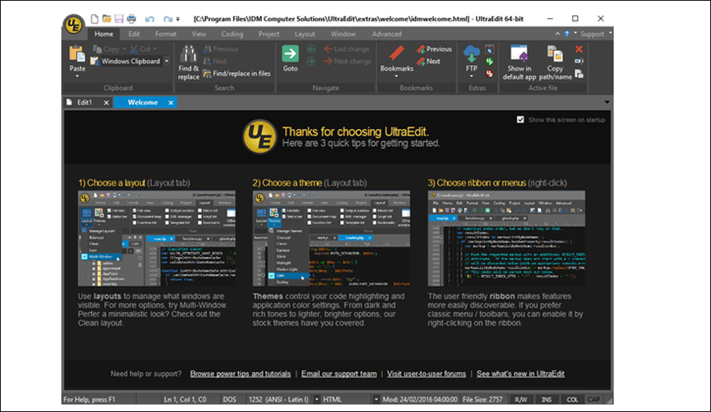Switch to the Format ribbon tab
This screenshot has height=412, width=711.
(165, 34)
